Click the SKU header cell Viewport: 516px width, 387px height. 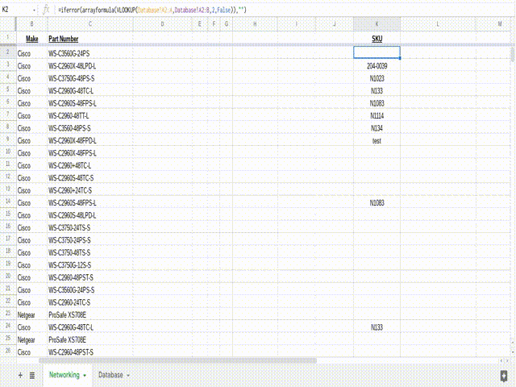377,39
